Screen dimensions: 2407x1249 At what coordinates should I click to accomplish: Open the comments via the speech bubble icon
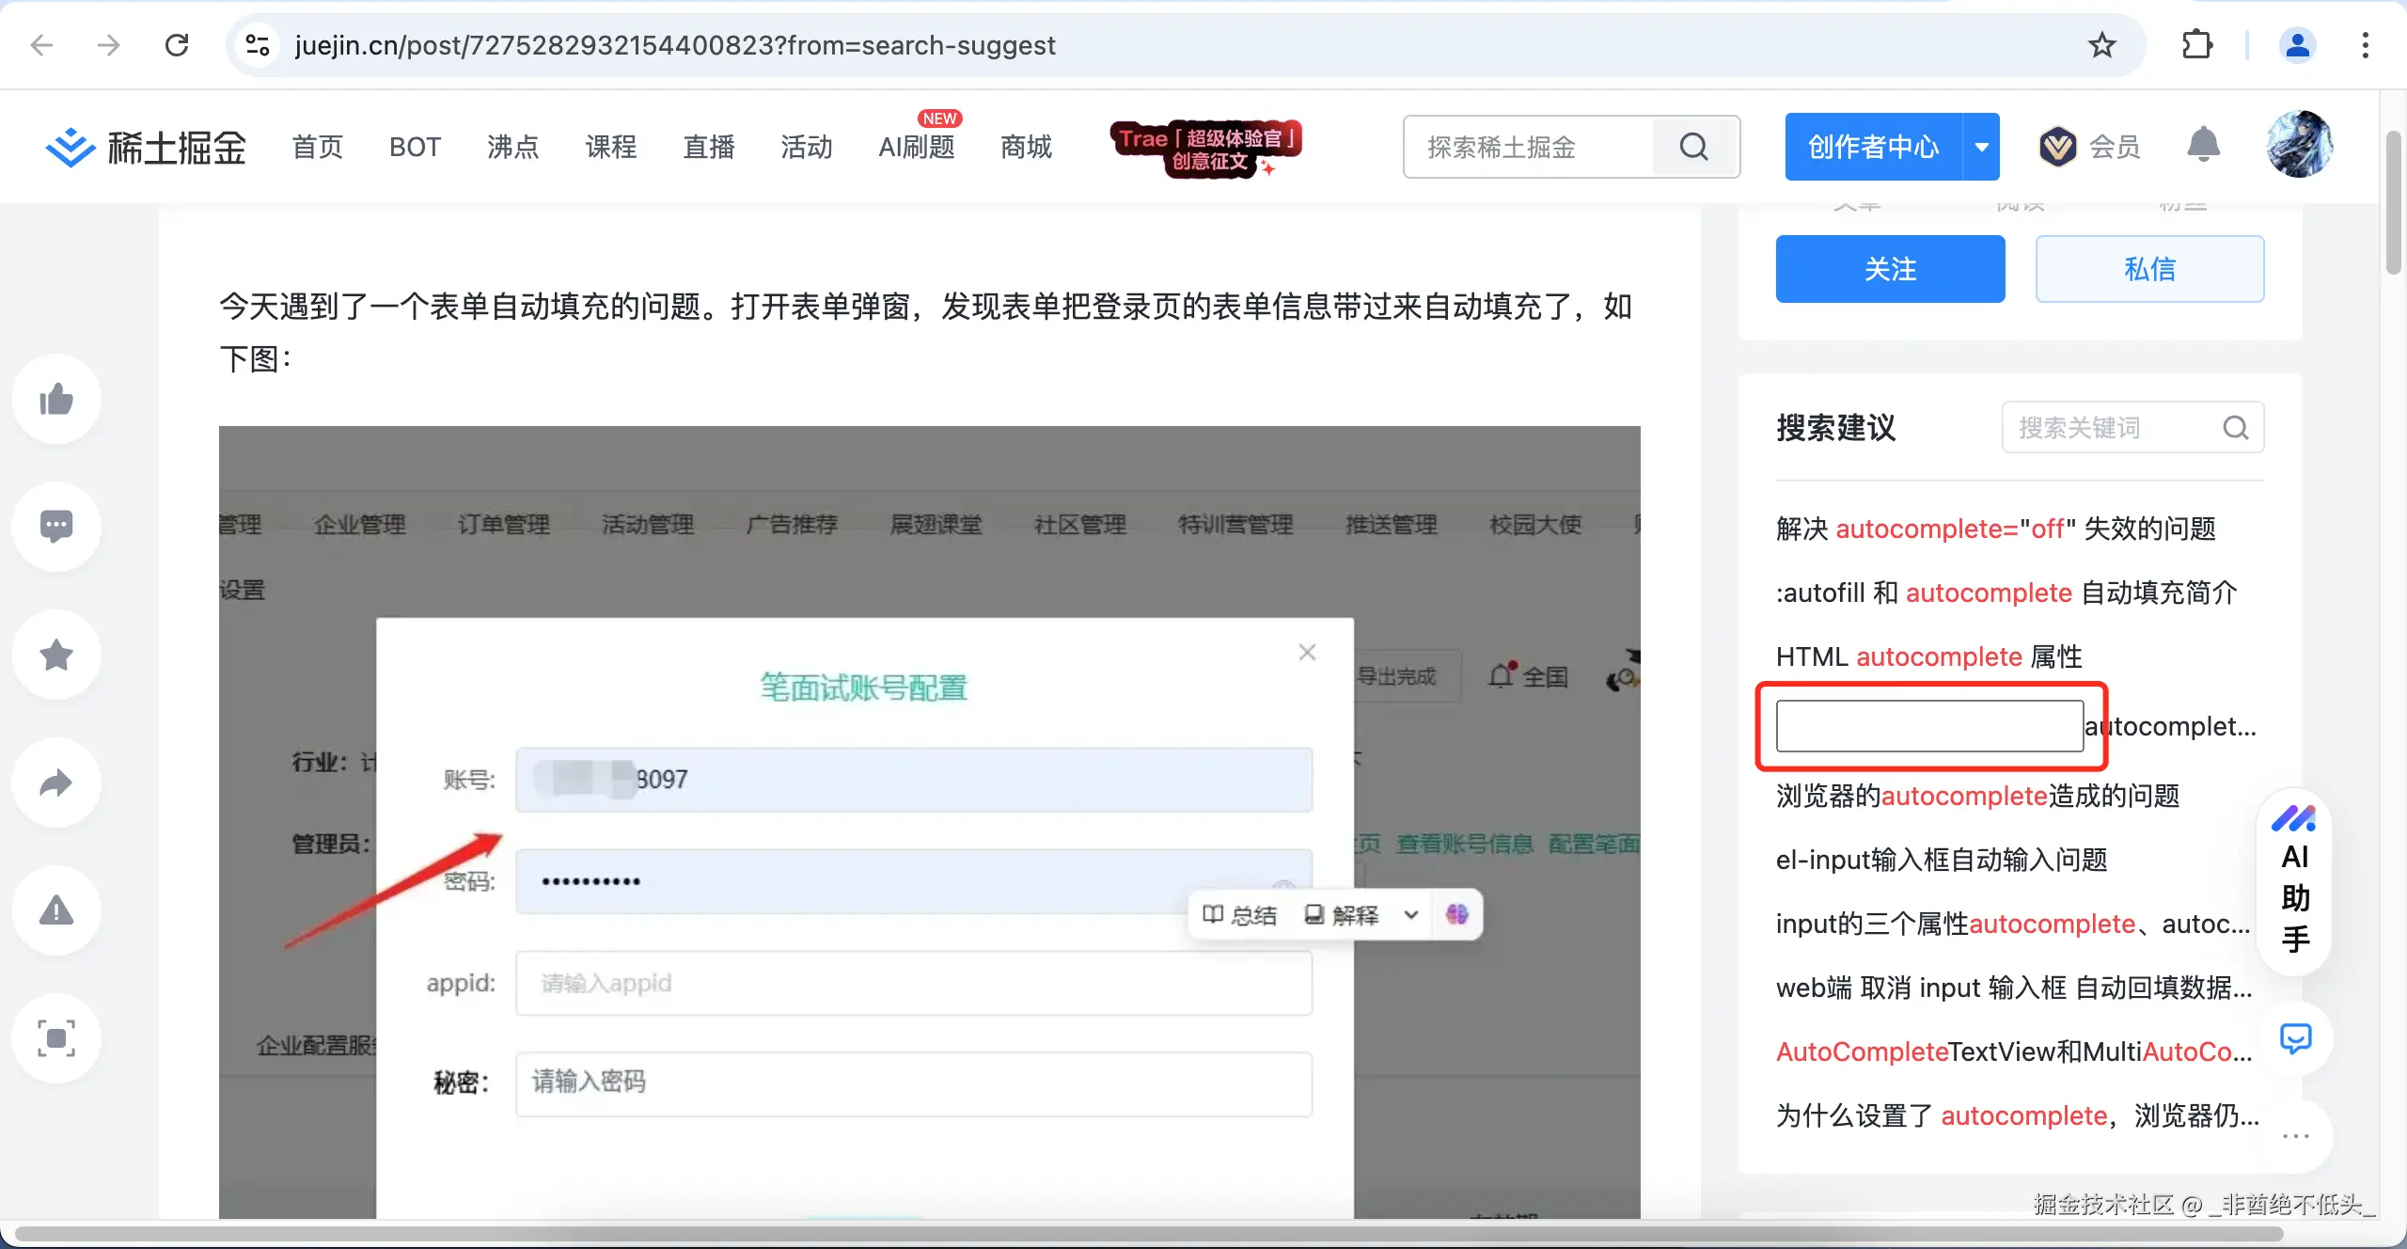(55, 526)
